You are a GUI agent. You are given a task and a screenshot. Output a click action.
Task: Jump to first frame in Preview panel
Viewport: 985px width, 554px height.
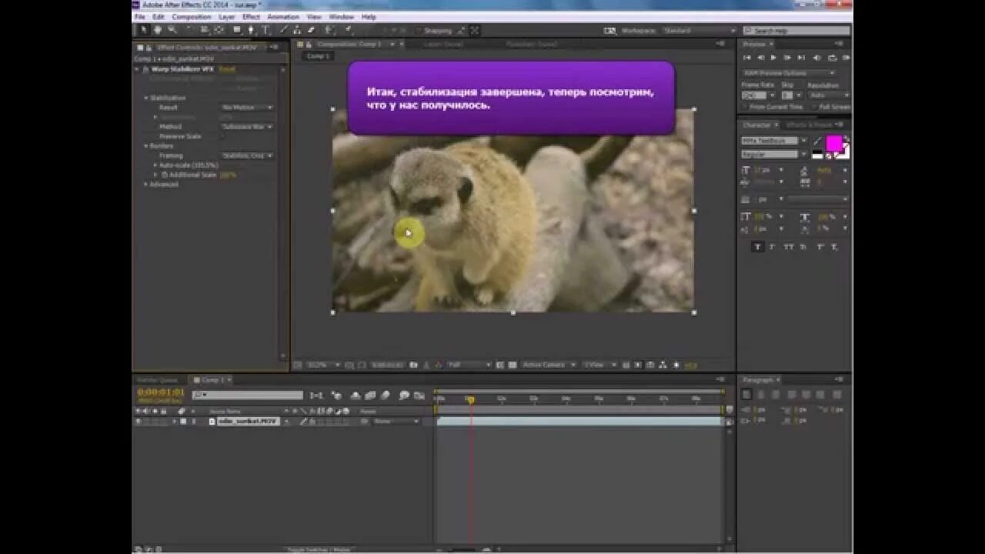(x=747, y=58)
